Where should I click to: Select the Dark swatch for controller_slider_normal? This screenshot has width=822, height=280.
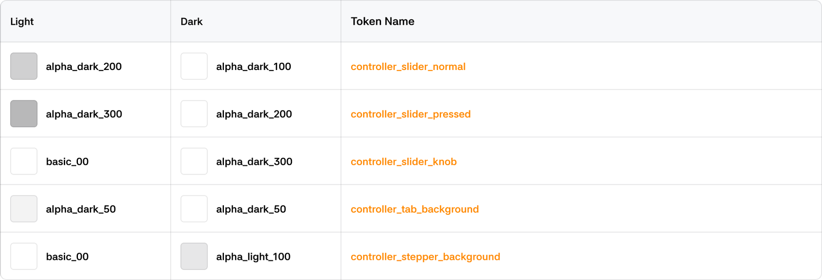pyautogui.click(x=194, y=66)
